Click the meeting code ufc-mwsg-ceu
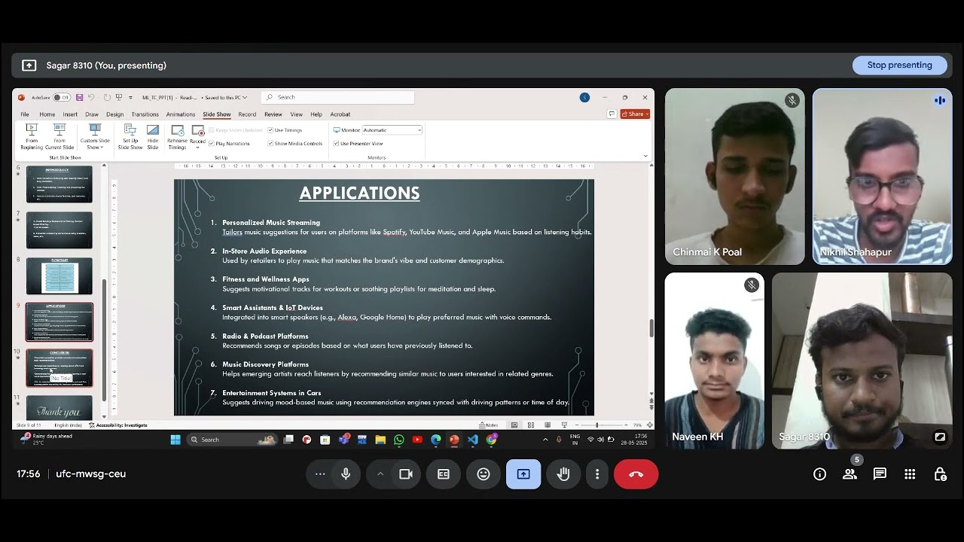 click(x=91, y=474)
